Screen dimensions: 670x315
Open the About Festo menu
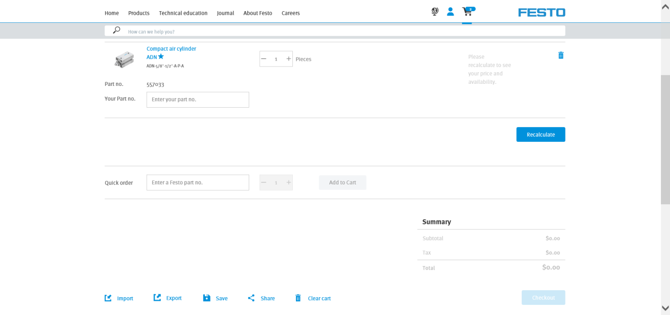pos(258,13)
